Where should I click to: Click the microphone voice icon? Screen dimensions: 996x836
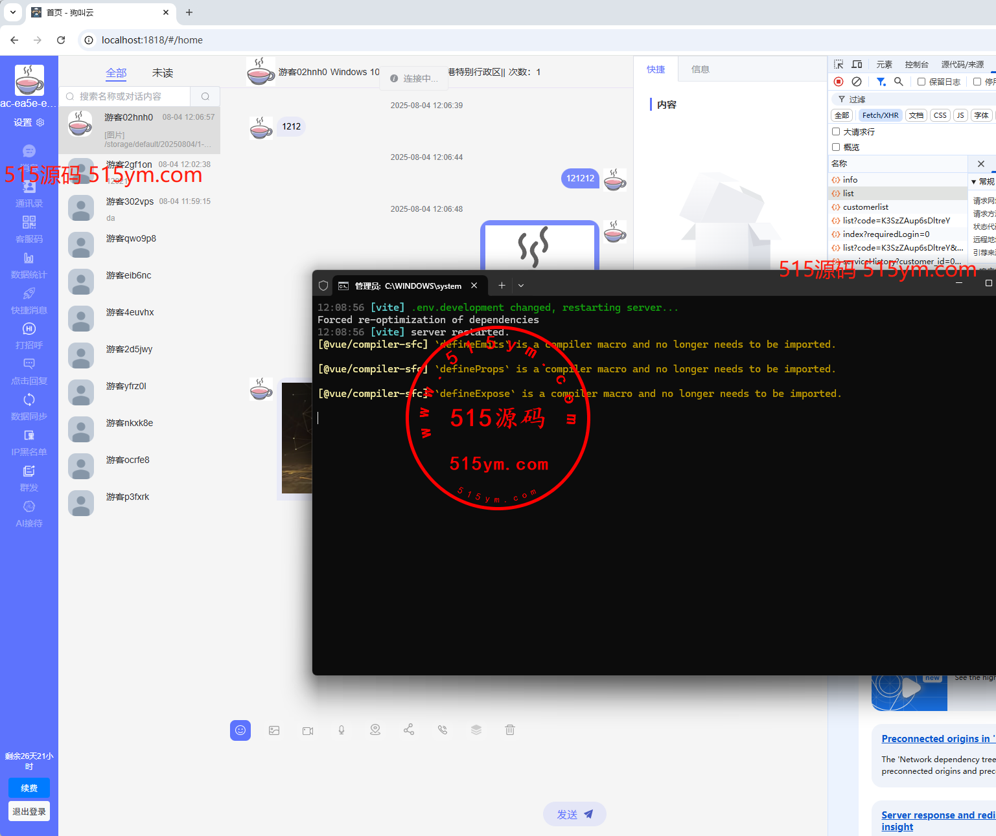pos(342,730)
